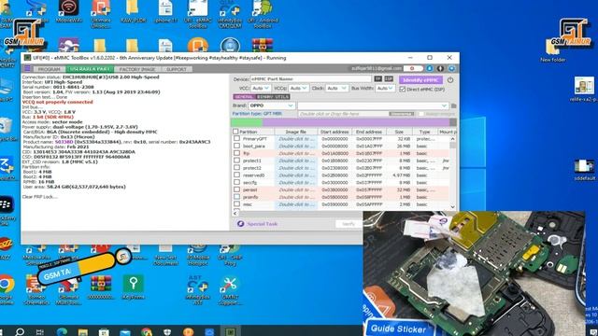Click the Search icon on the taskbar
598x336 pixels.
point(20,331)
